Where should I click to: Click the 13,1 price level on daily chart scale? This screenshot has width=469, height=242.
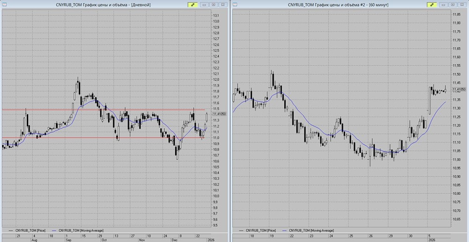(x=216, y=15)
